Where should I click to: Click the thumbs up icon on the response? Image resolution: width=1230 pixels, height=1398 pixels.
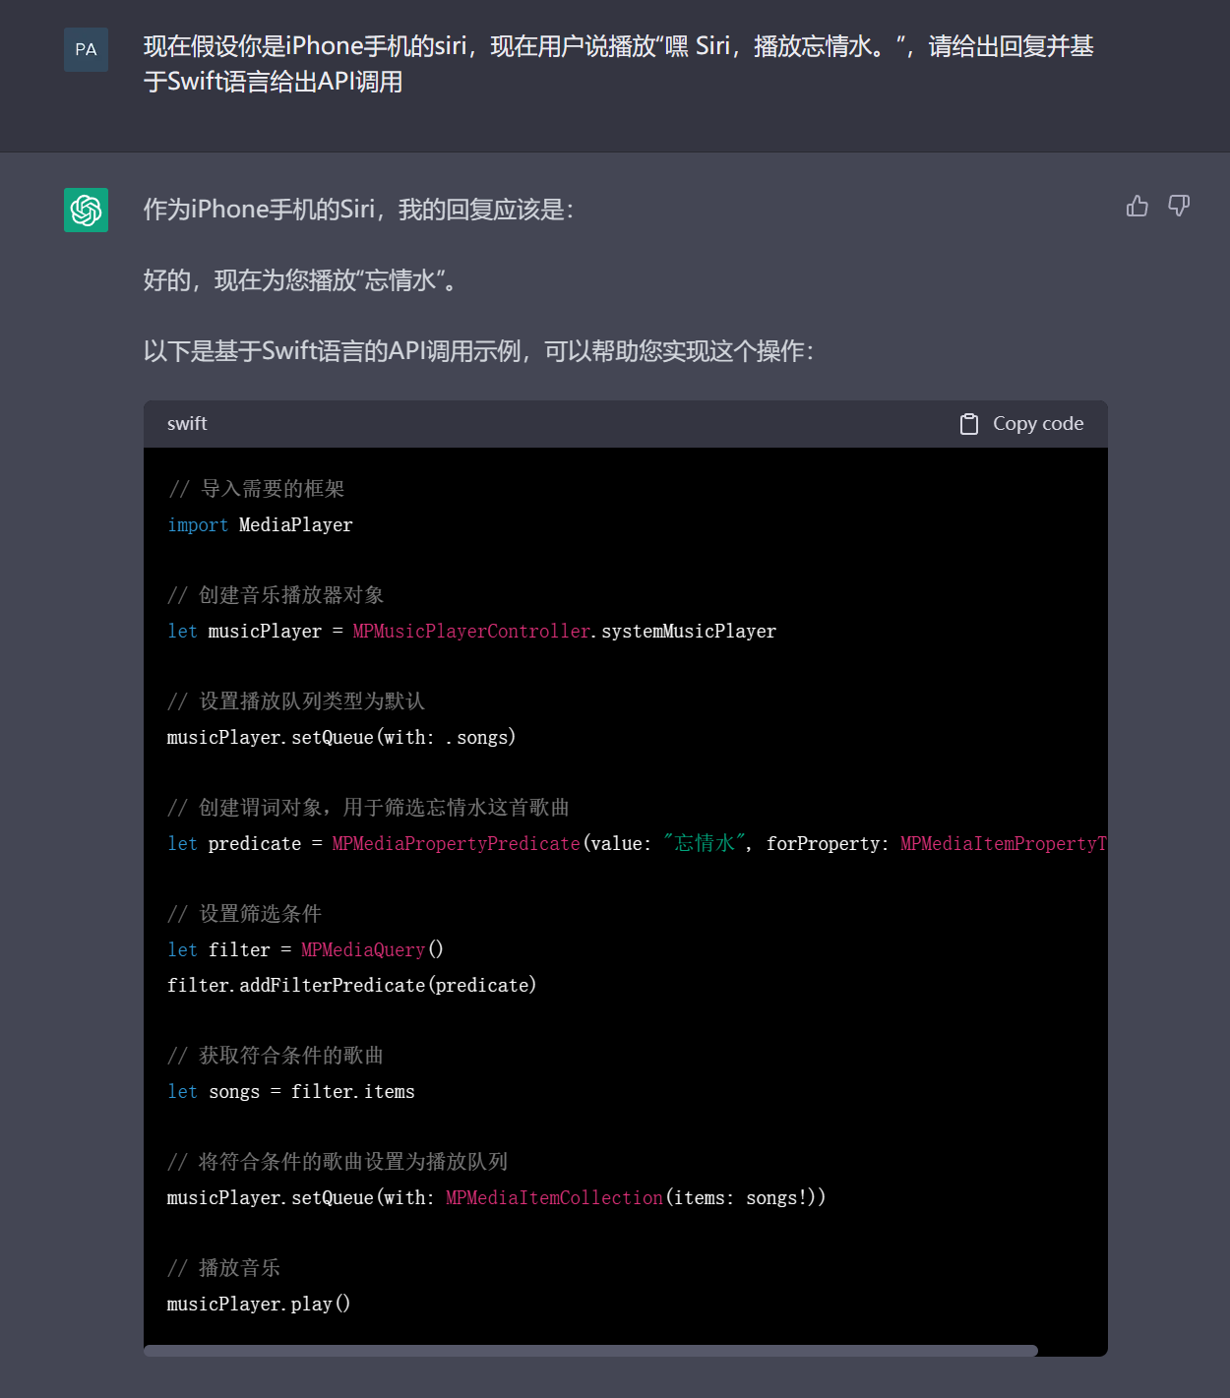[1137, 206]
